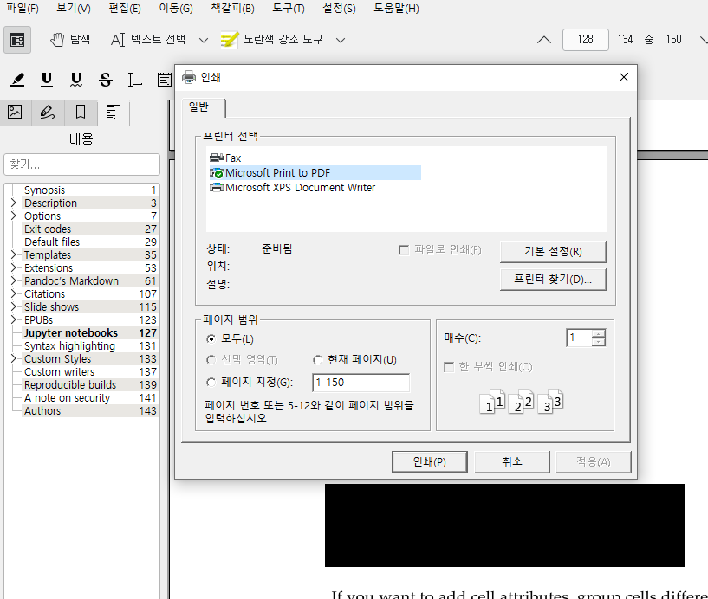This screenshot has width=708, height=599.
Task: Expand the Templates outline entry
Action: point(14,254)
